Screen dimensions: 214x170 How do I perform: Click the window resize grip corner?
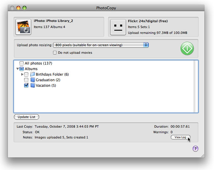pyautogui.click(x=202, y=155)
